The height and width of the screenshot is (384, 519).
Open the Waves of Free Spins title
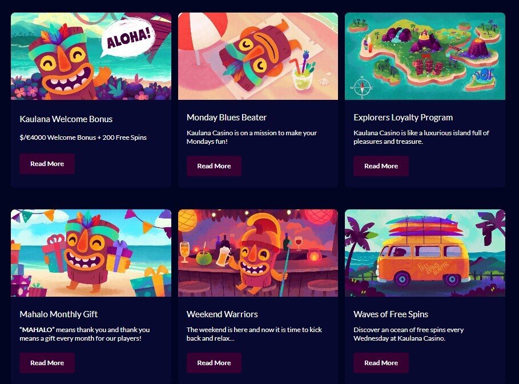[x=391, y=314]
